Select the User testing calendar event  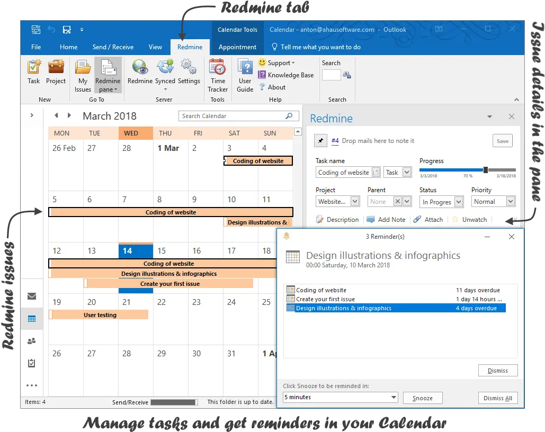click(99, 315)
